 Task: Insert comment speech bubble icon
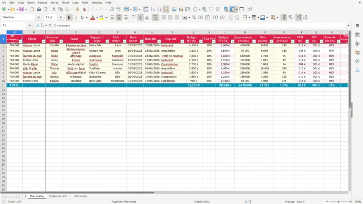pyautogui.click(x=211, y=9)
